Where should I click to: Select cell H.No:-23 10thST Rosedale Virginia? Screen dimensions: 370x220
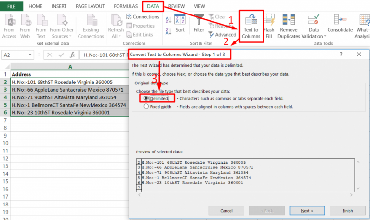pyautogui.click(x=69, y=112)
